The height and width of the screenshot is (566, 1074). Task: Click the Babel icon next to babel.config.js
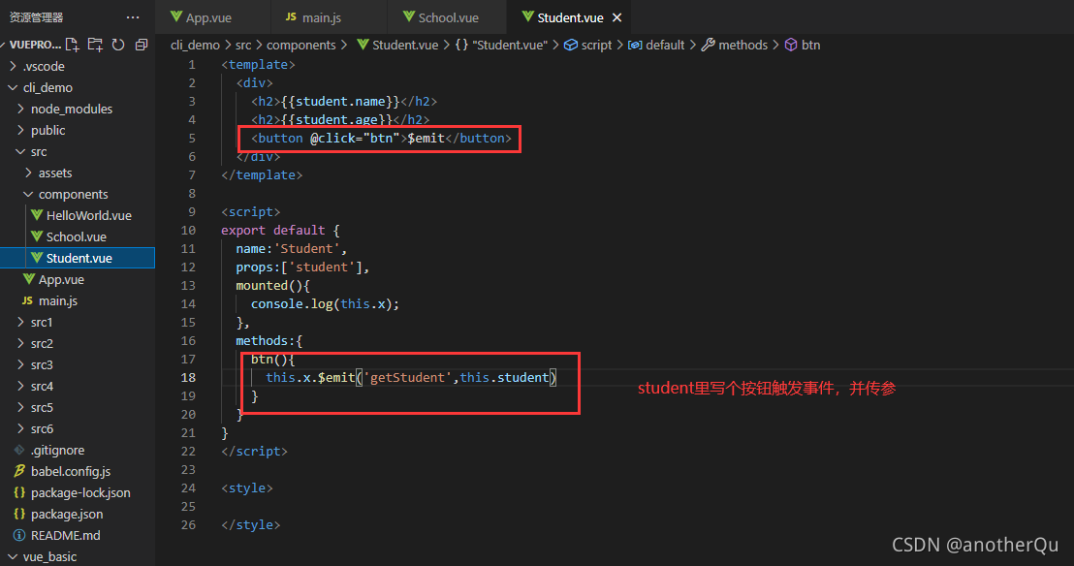[19, 471]
